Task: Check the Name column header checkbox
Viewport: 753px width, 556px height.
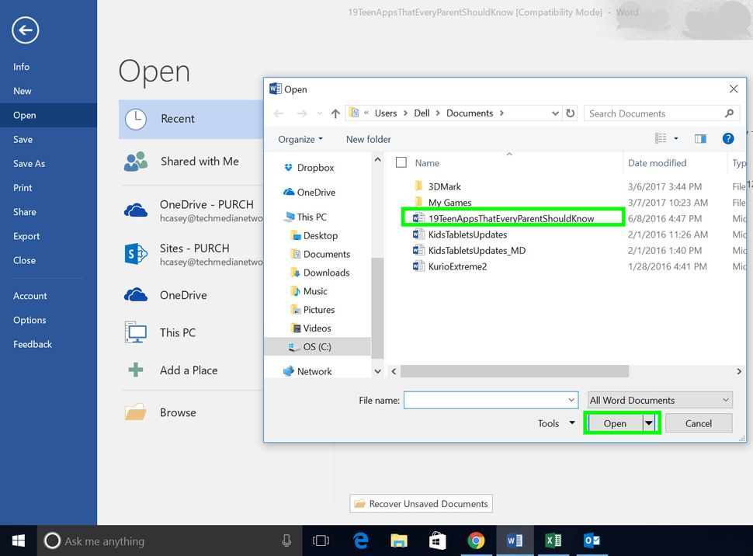Action: [x=401, y=163]
